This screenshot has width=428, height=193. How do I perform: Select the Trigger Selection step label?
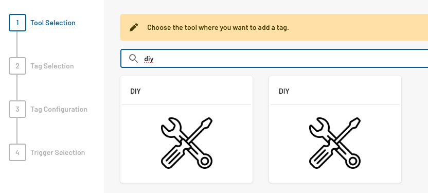tap(58, 152)
